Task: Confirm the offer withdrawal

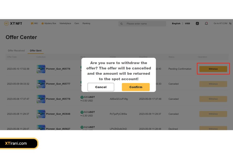Action: point(136,87)
